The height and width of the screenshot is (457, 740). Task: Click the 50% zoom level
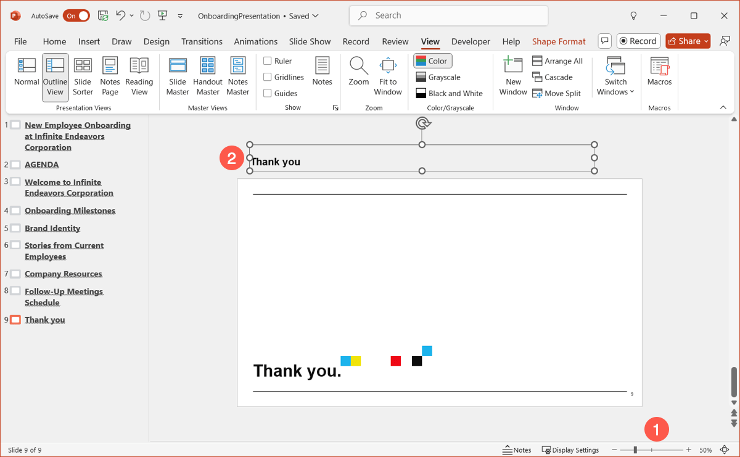pyautogui.click(x=705, y=450)
